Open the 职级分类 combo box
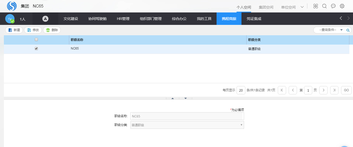The image size is (353, 147). click(187, 125)
